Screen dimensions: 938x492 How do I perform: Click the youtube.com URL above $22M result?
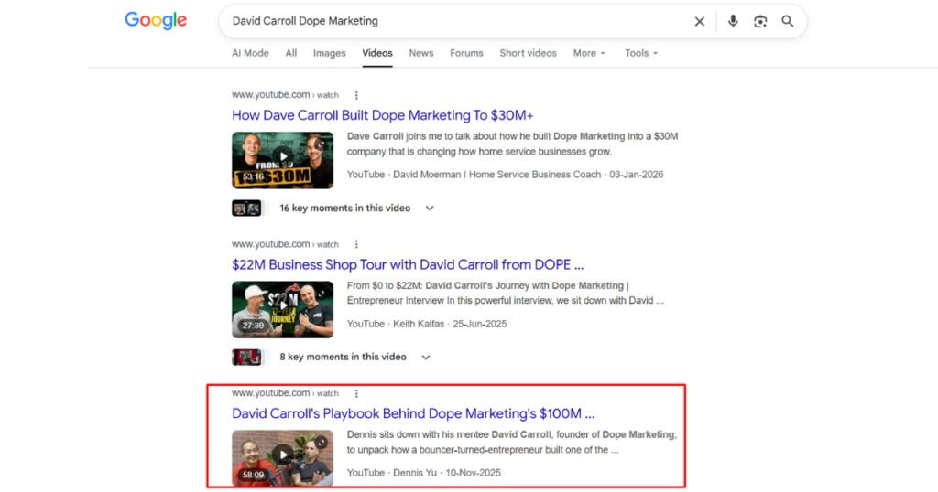(285, 244)
